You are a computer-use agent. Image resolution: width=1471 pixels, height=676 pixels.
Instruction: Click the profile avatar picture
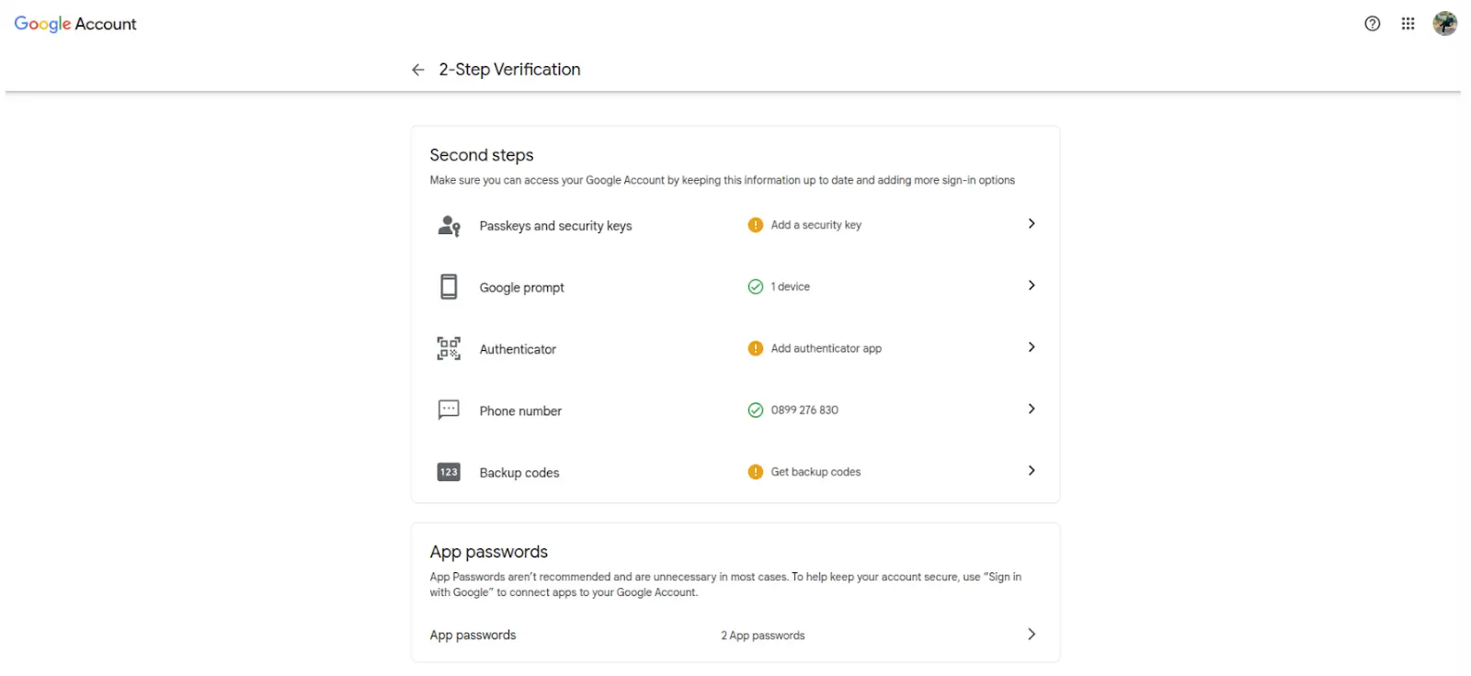[x=1444, y=24]
